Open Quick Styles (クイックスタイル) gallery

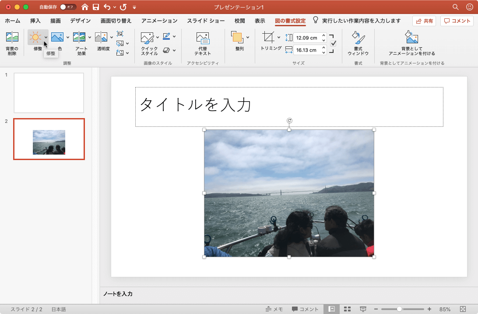pyautogui.click(x=147, y=38)
